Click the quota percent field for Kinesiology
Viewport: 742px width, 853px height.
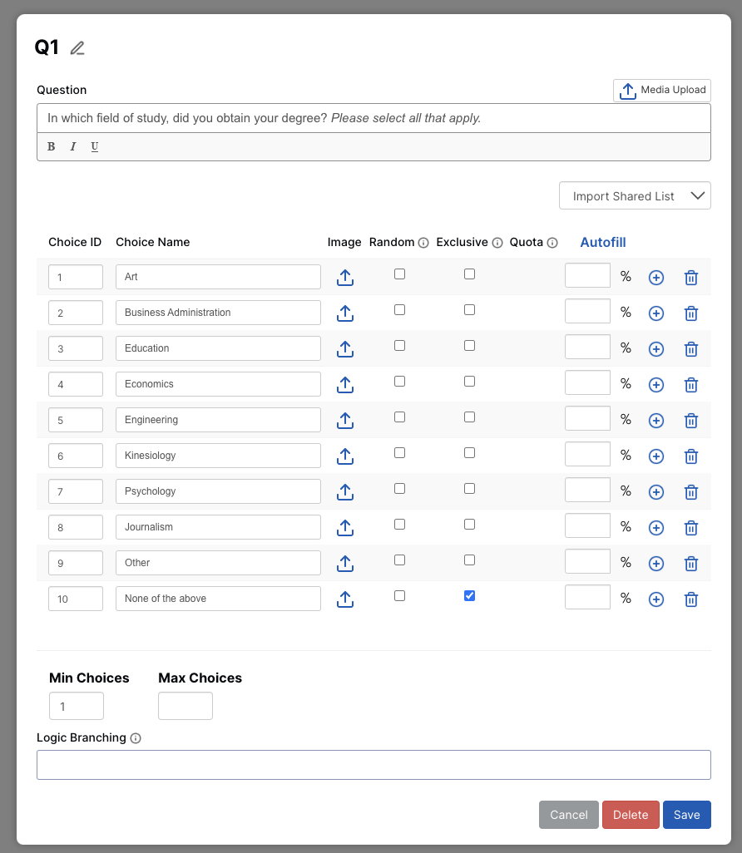point(587,454)
